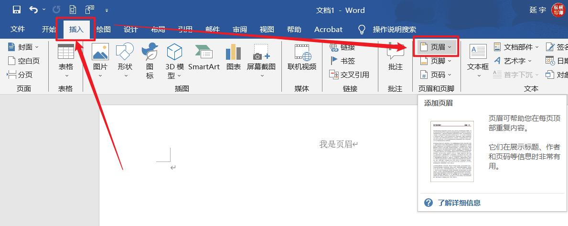Switch to the Acrobat tab

[x=328, y=30]
